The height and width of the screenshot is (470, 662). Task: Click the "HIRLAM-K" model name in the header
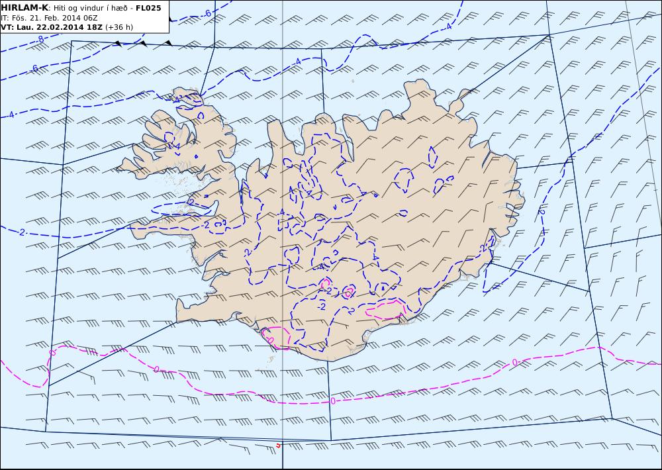(24, 8)
